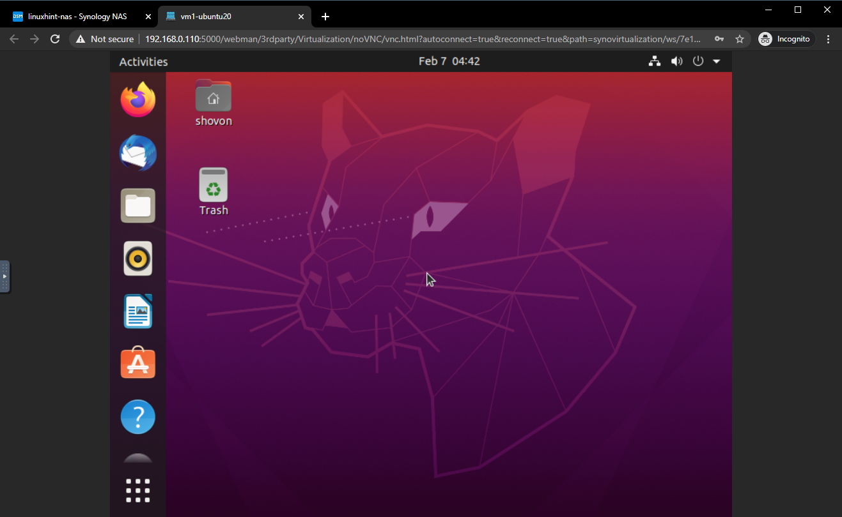This screenshot has width=842, height=517.
Task: Expand the noVNC control panel handle
Action: tap(4, 276)
